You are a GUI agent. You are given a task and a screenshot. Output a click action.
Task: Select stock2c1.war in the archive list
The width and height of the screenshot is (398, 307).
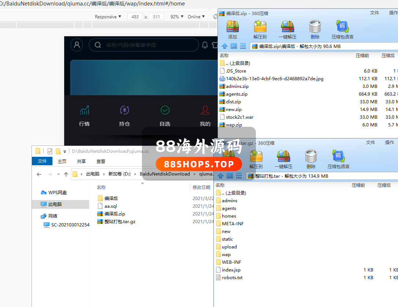(240, 117)
